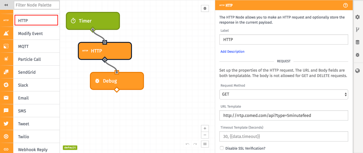Viewport: 363px width, 153px height.
Task: Zoom in the canvas with plus button
Action: [x=205, y=128]
